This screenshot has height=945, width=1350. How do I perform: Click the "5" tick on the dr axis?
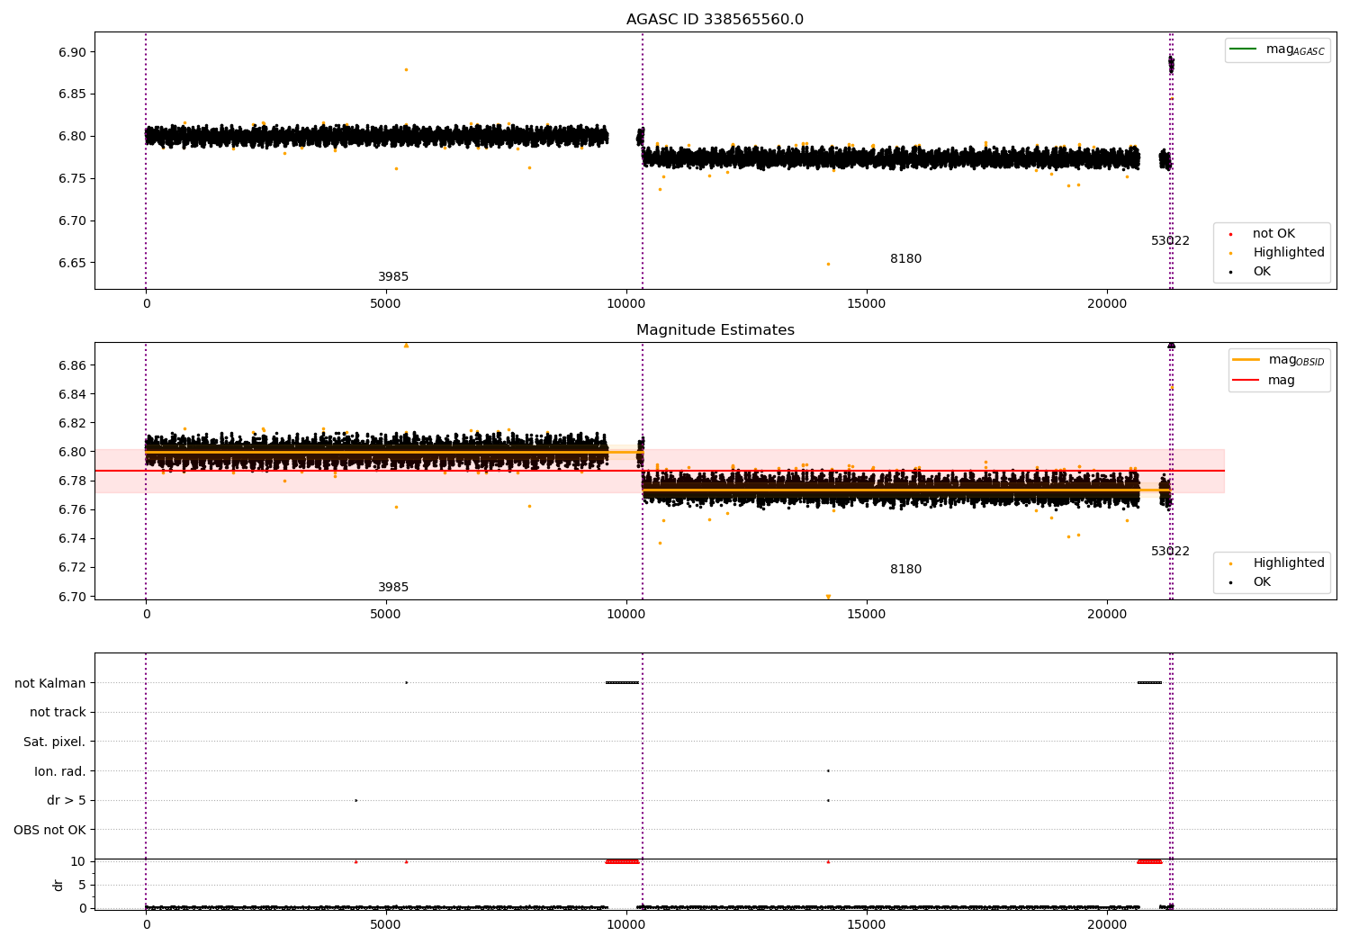pyautogui.click(x=83, y=885)
